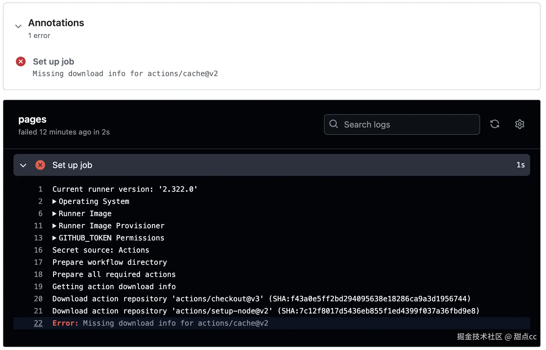The image size is (546, 350).
Task: Click the failed status icon on Set up job step
Action: 40,165
